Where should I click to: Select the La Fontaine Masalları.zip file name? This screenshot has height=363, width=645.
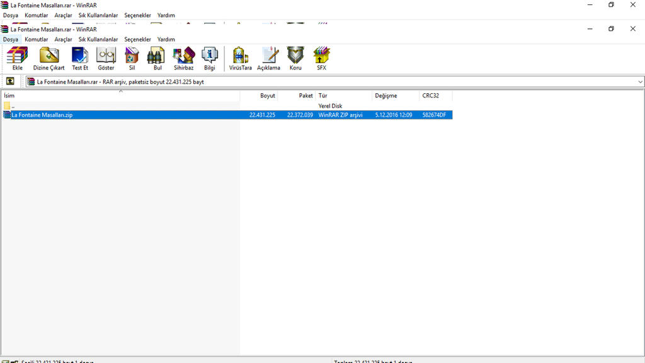tap(42, 115)
